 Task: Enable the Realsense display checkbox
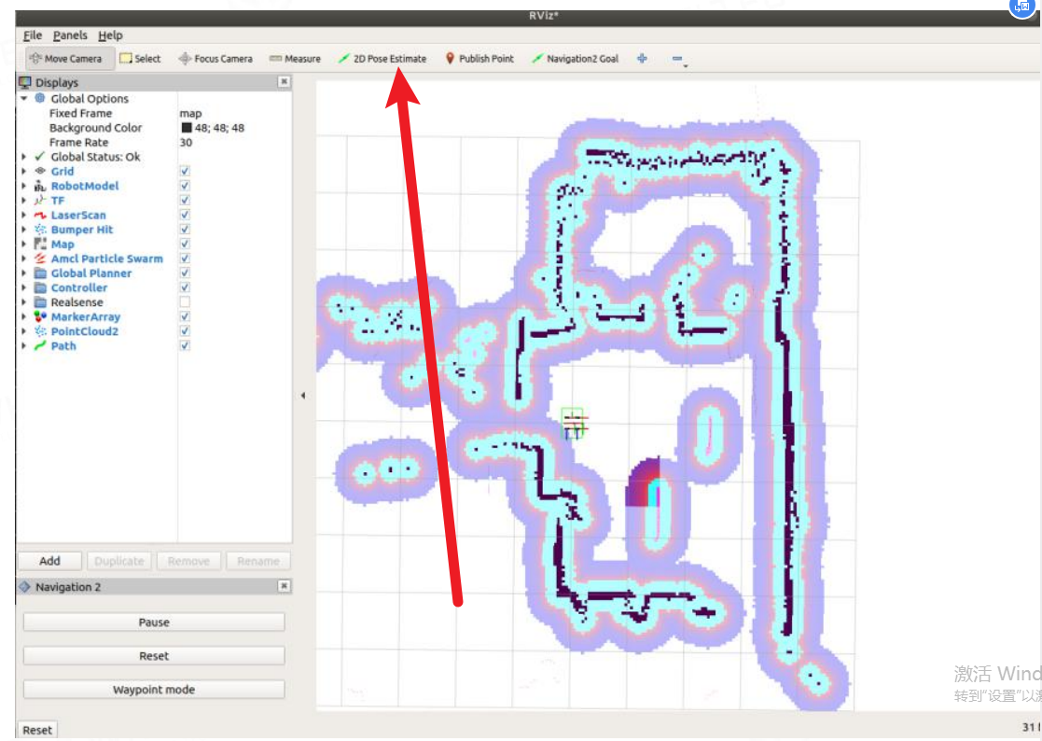pyautogui.click(x=185, y=302)
